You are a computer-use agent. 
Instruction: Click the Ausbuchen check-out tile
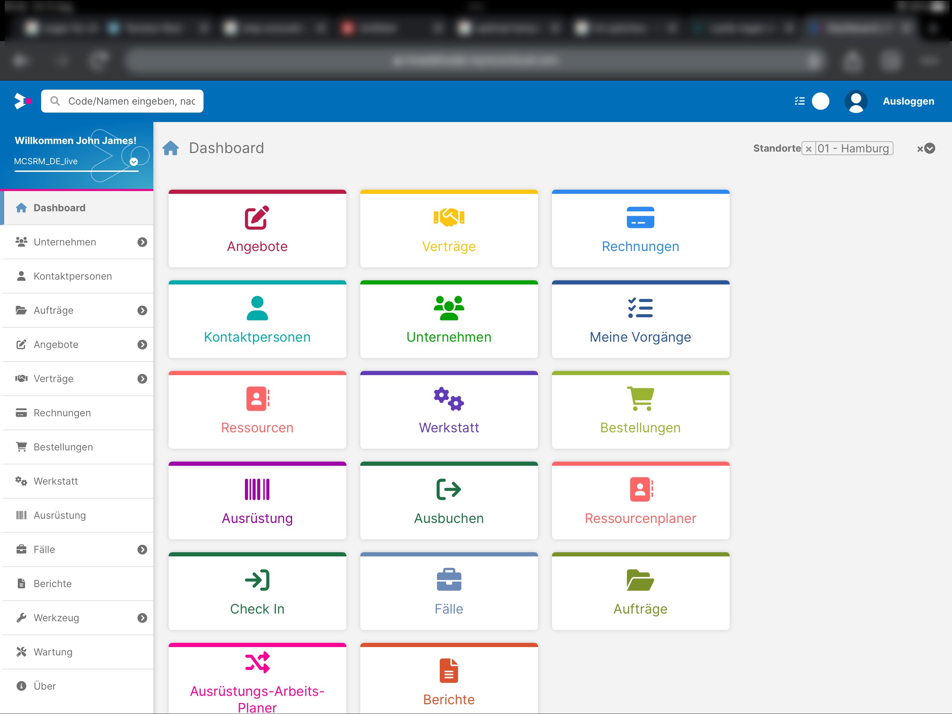tap(448, 501)
